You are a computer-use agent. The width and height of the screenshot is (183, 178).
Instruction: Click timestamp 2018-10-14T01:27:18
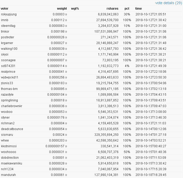click(151, 135)
